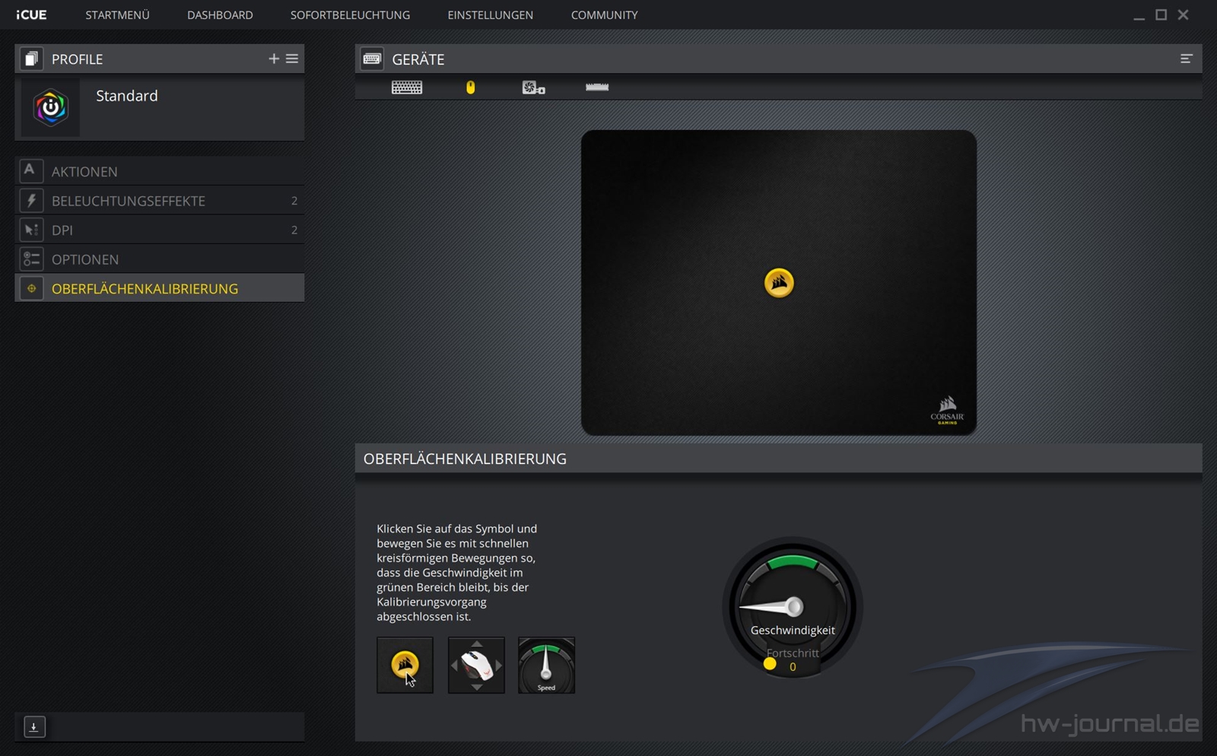Select the cooler/fan controller device icon
1217x756 pixels.
click(x=533, y=87)
